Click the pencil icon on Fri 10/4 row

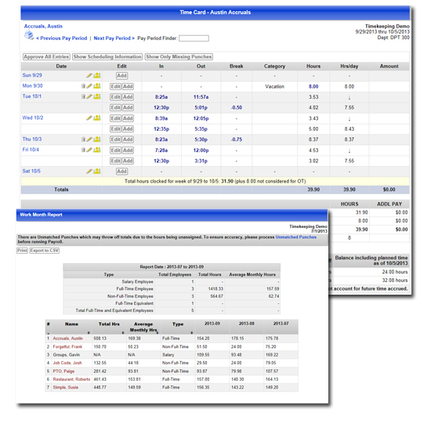89,150
